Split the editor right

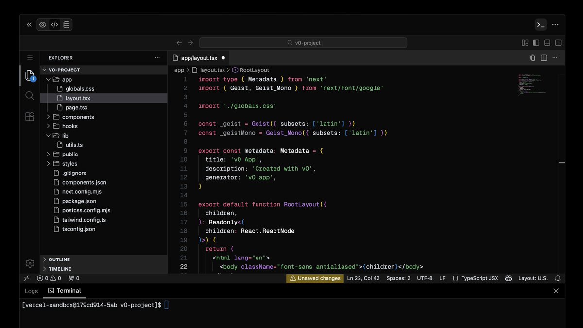(544, 58)
